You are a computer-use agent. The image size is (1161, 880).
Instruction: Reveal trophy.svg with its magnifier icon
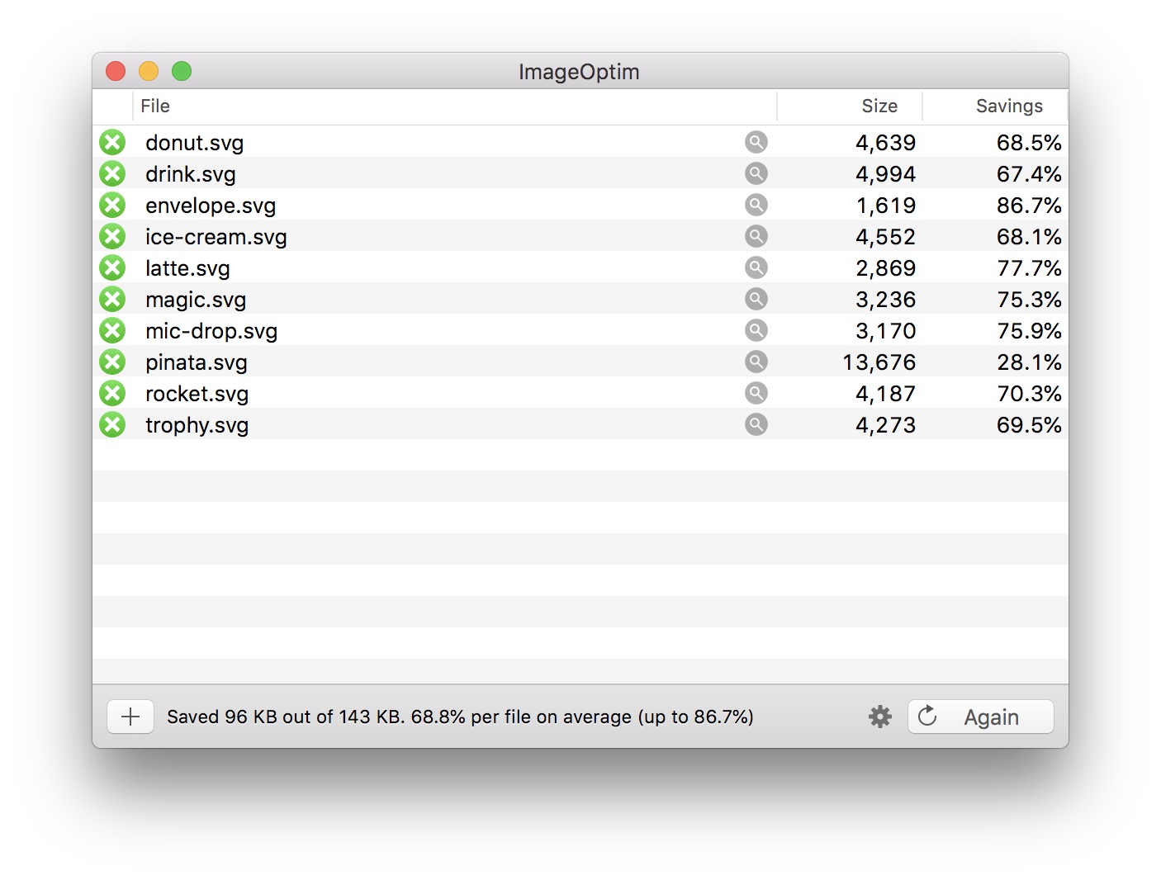[x=756, y=424]
